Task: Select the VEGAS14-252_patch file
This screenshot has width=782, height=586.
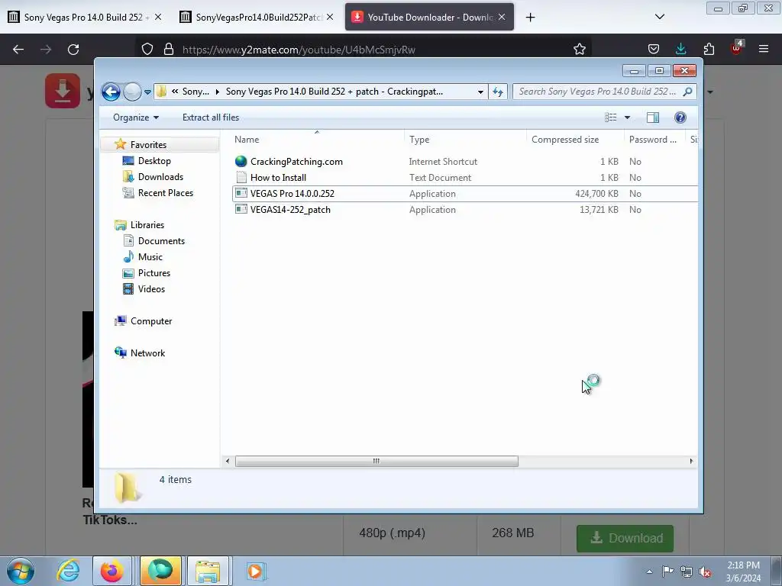Action: (x=290, y=210)
